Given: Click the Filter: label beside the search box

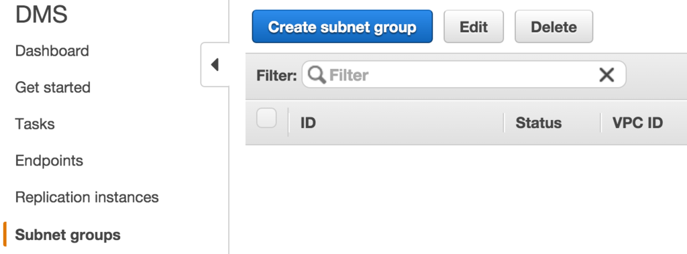Looking at the screenshot, I should 276,75.
